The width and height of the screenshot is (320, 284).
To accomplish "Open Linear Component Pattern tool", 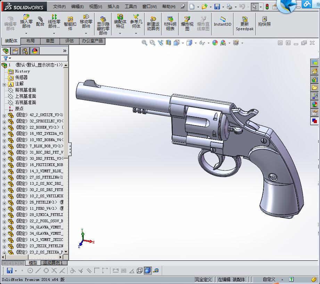I will [54, 22].
